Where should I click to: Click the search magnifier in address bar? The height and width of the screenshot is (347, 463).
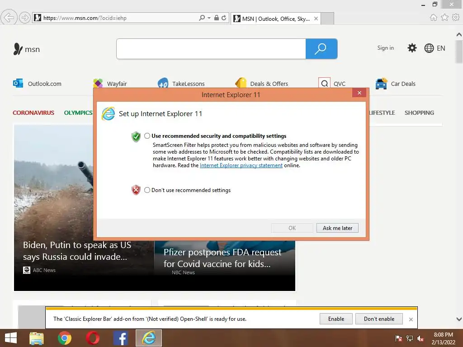(x=202, y=18)
